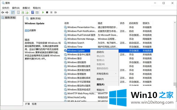Open the Properties toolbar icon
Viewport: 177px width, 110px height.
coord(18,12)
